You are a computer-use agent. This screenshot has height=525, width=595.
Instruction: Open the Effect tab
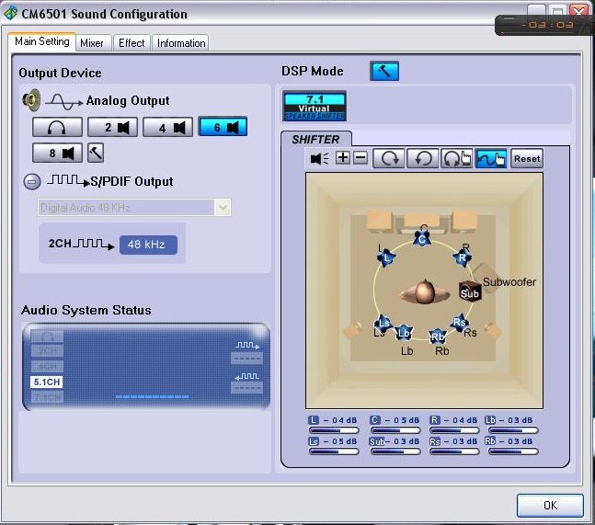click(132, 43)
